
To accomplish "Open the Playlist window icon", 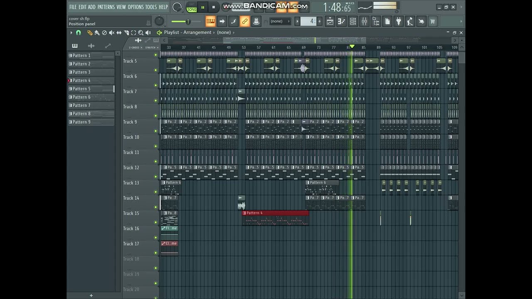I will click(330, 21).
